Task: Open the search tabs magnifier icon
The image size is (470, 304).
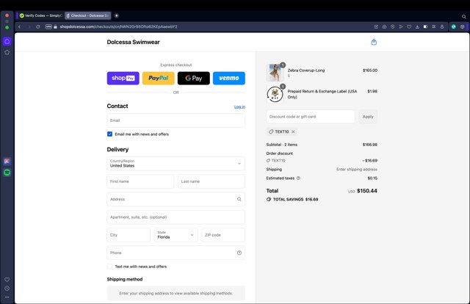Action: tap(463, 16)
